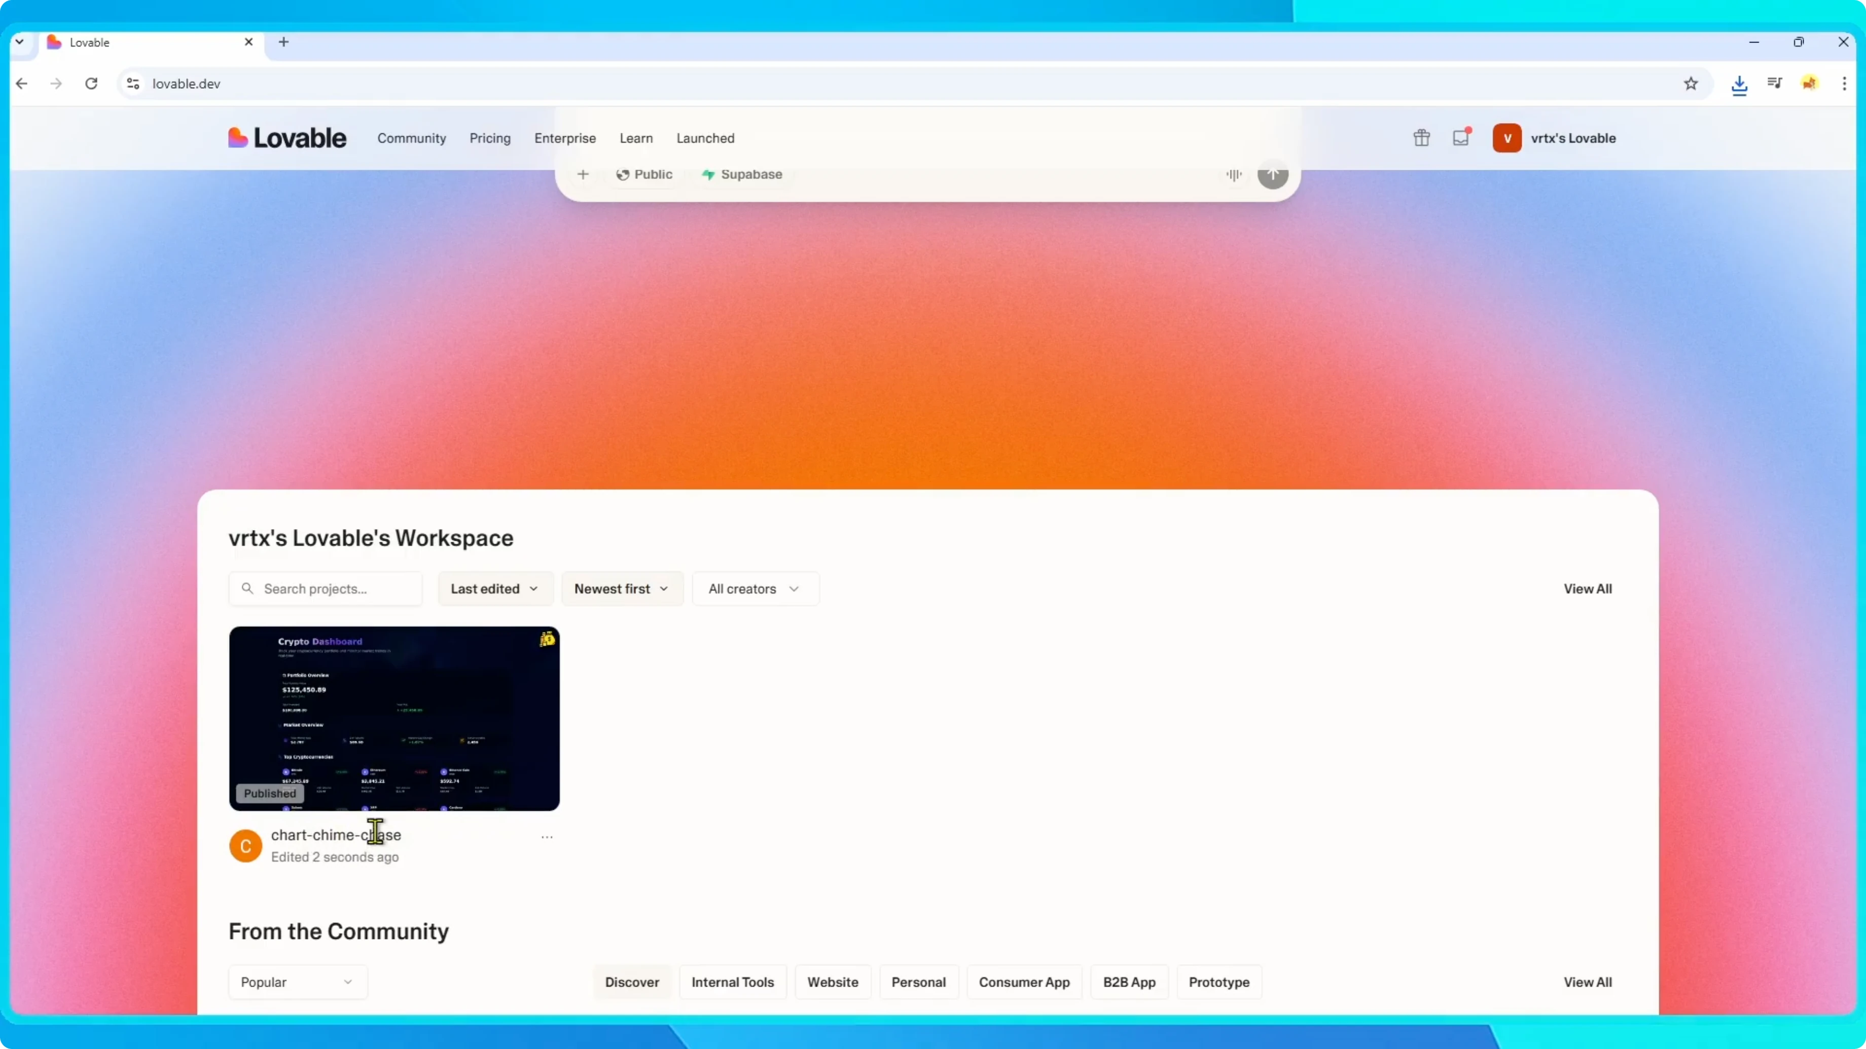Screen dimensions: 1866x1049
Task: Select the B2B App category tab
Action: pyautogui.click(x=1129, y=982)
